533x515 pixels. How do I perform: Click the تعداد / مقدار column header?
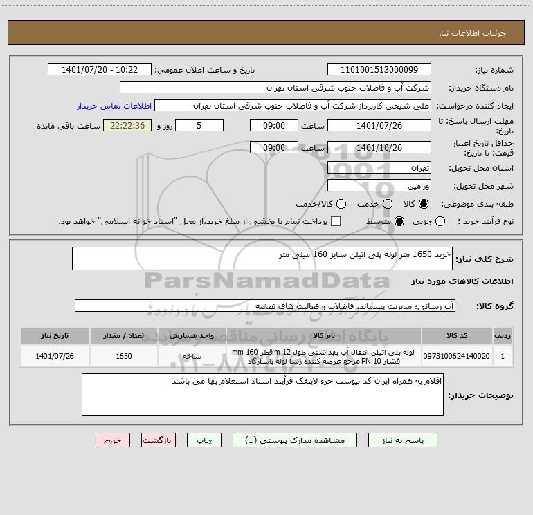click(x=124, y=336)
